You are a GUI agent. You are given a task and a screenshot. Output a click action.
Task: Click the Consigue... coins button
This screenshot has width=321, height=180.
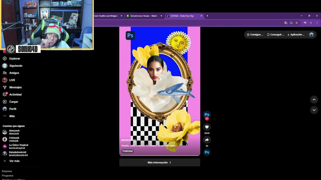pyautogui.click(x=255, y=35)
